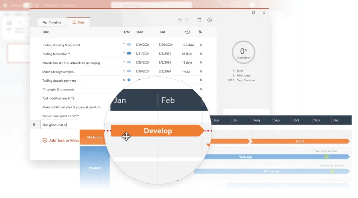Click the Ship goods out title field
The image size is (358, 198).
click(60, 125)
